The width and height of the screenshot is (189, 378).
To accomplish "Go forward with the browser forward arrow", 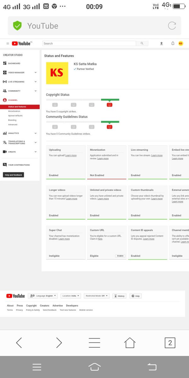I will 59,342.
